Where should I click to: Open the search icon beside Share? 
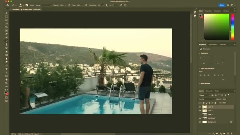(228, 5)
